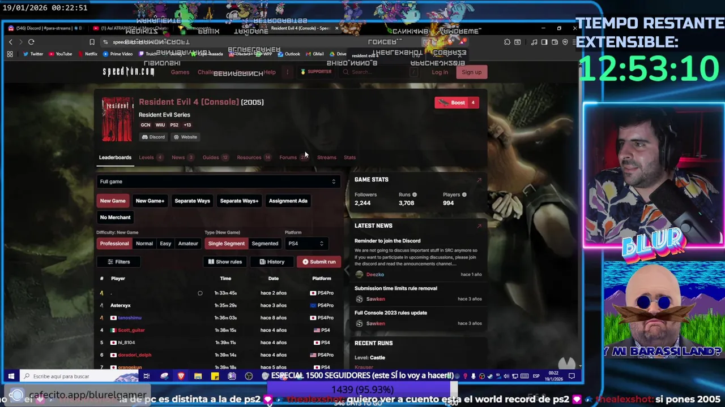Open the Windows Start menu
The width and height of the screenshot is (725, 407).
click(11, 376)
